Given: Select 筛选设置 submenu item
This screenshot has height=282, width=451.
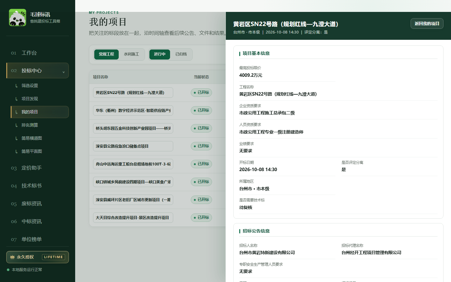Looking at the screenshot, I should point(40,86).
